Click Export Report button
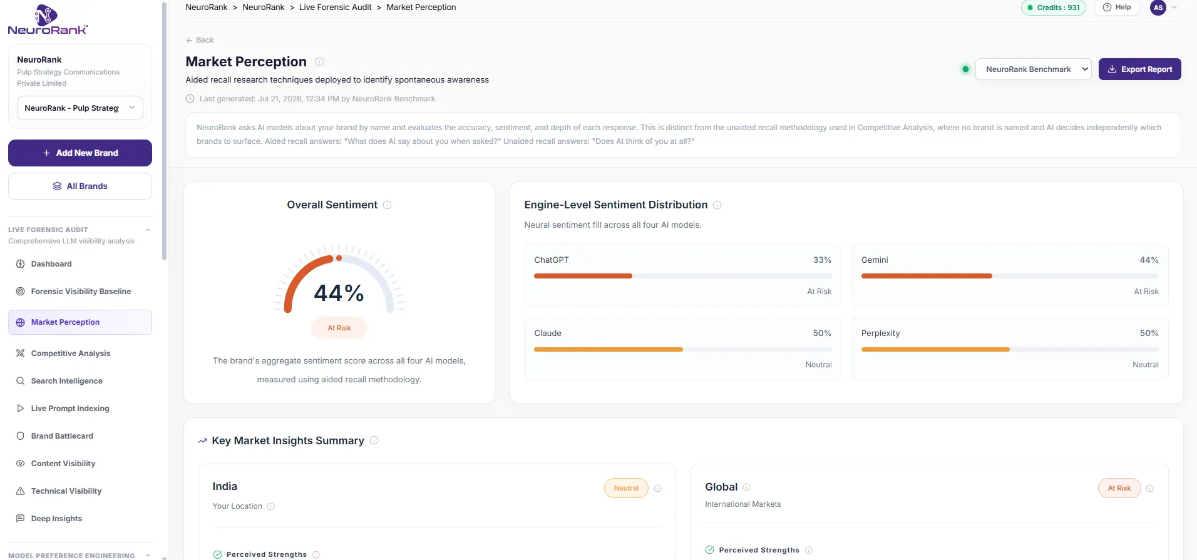 point(1139,69)
